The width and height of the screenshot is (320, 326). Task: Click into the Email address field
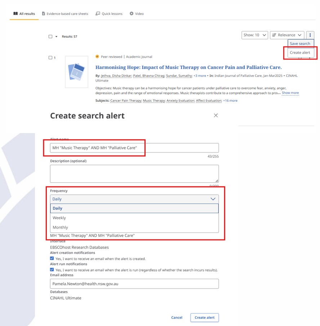(x=134, y=284)
